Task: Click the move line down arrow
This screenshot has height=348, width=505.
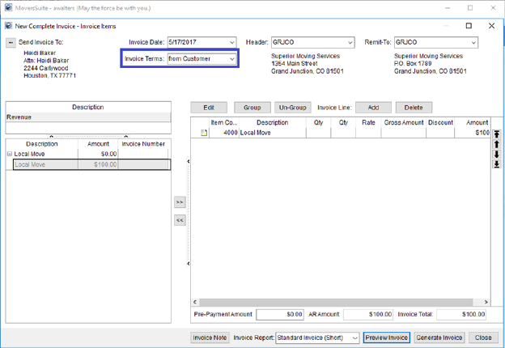Action: click(497, 154)
